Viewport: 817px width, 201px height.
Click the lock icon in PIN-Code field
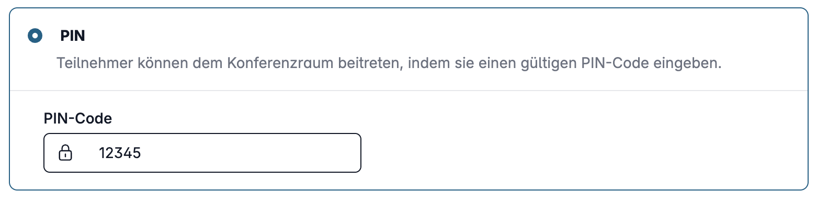[x=65, y=153]
